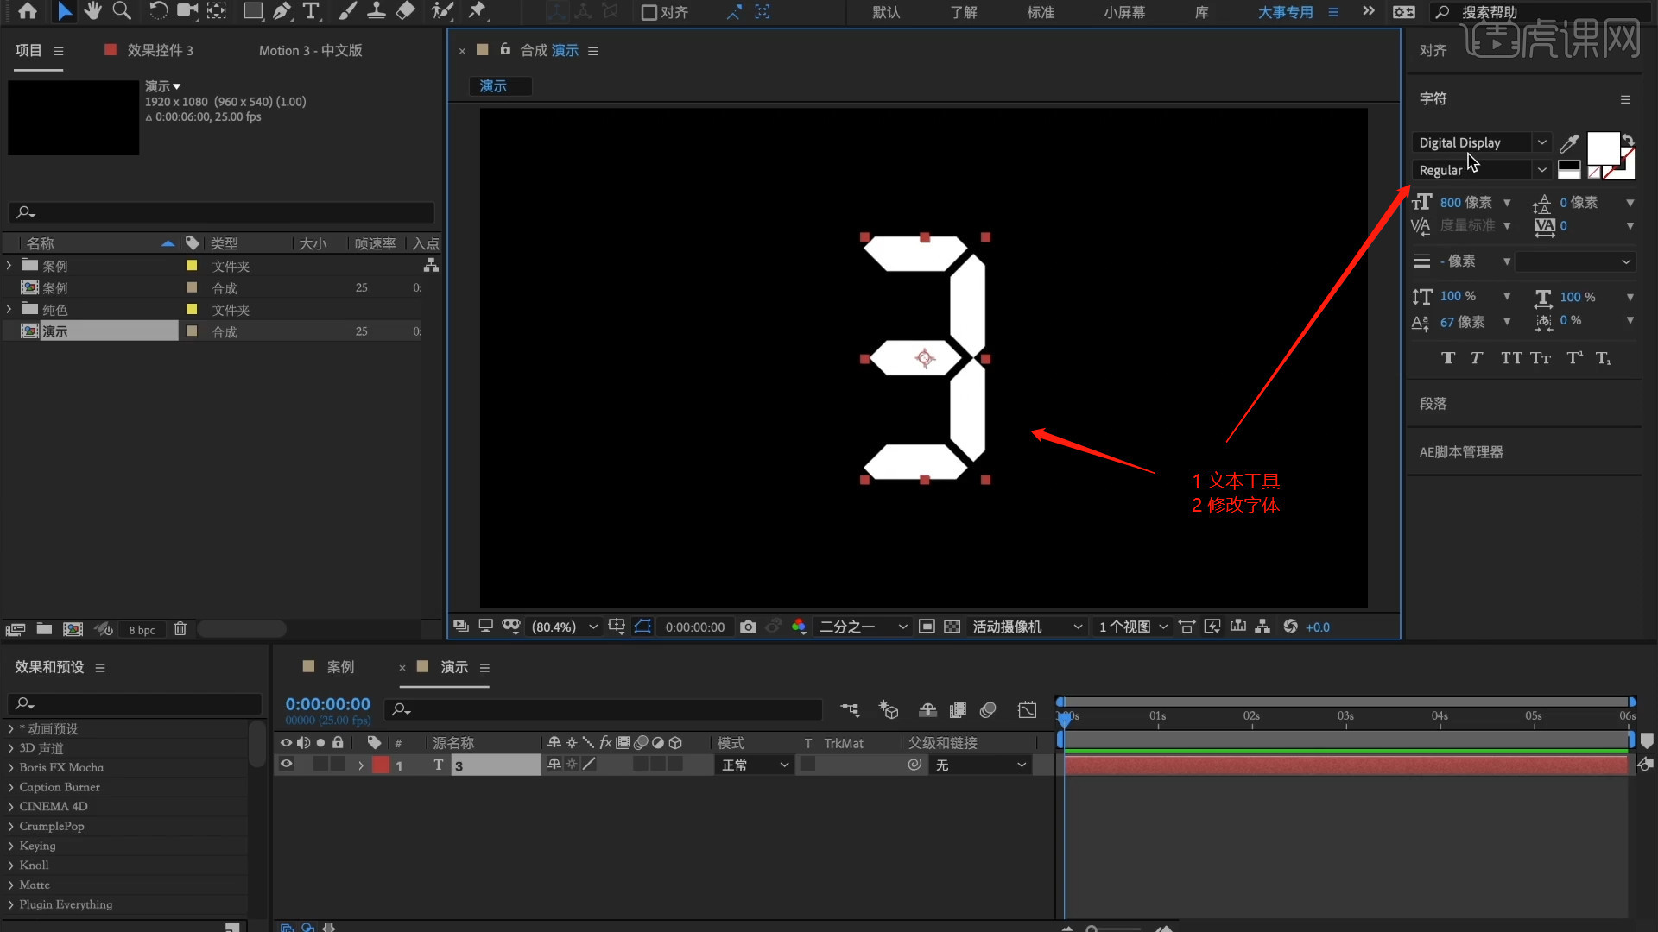Screen dimensions: 1658x932
Task: Hide layer 3 with eye toggle
Action: 286,765
